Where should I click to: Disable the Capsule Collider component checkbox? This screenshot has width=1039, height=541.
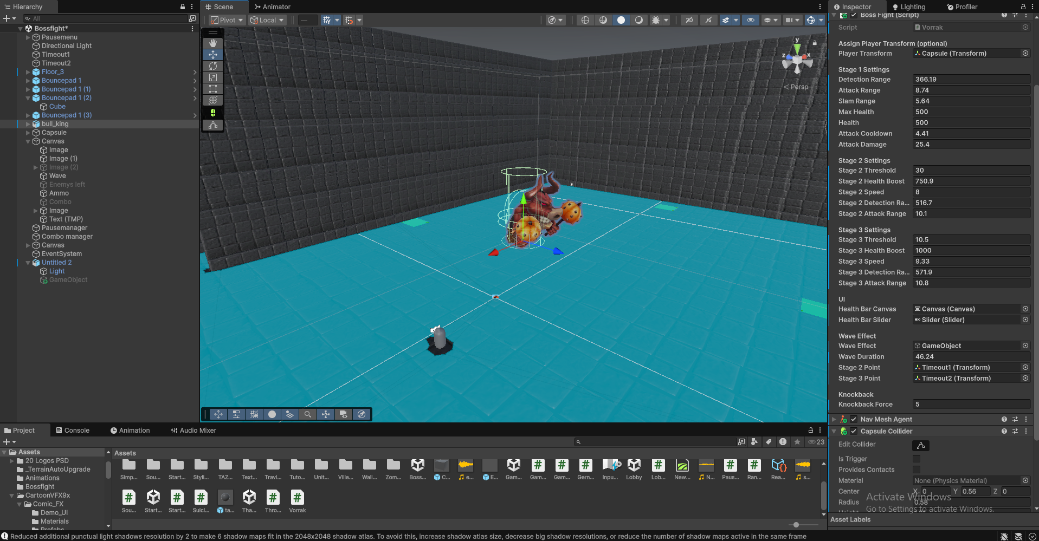[x=854, y=431]
